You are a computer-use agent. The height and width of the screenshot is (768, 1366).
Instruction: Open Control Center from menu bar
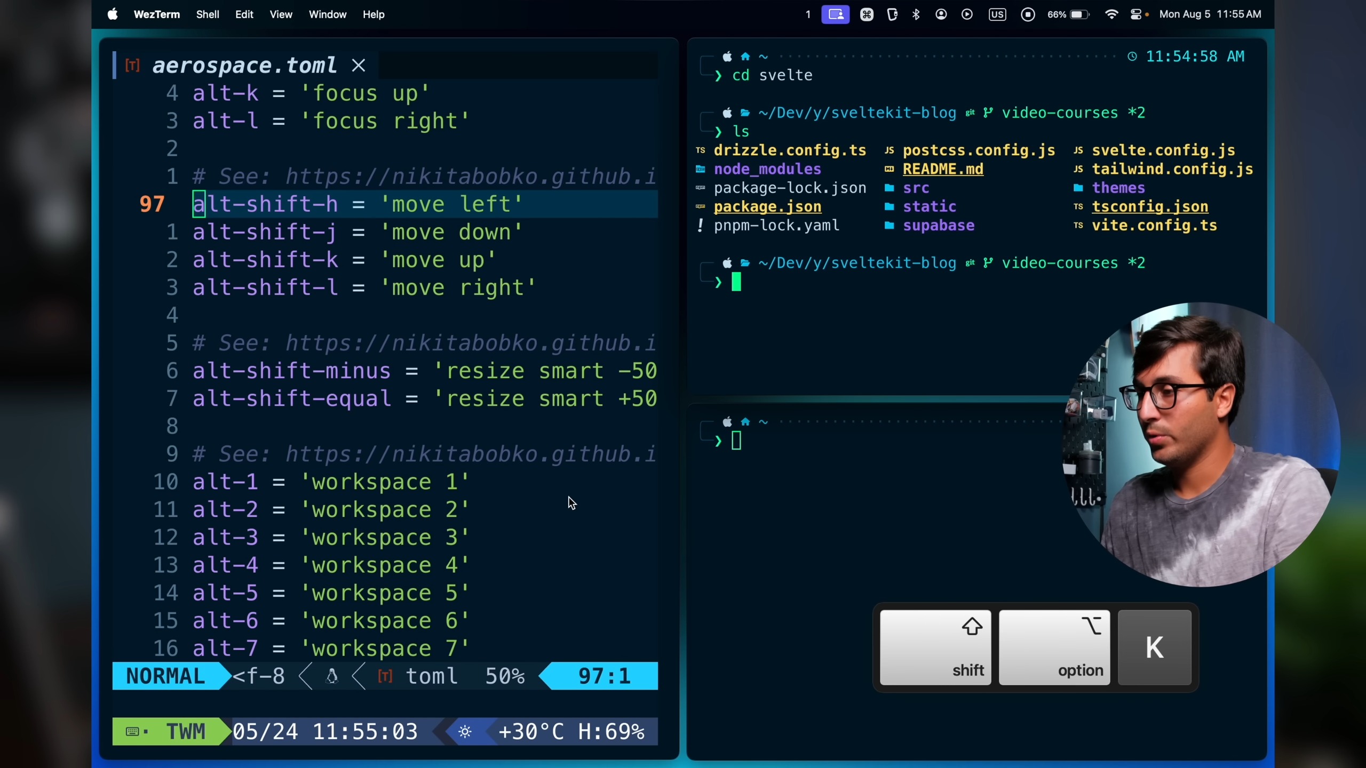point(1137,14)
